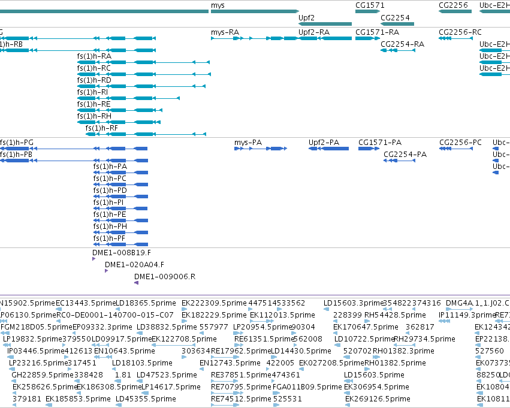Click protein fs(1)h-PB label
The image size is (510, 408).
pos(16,155)
